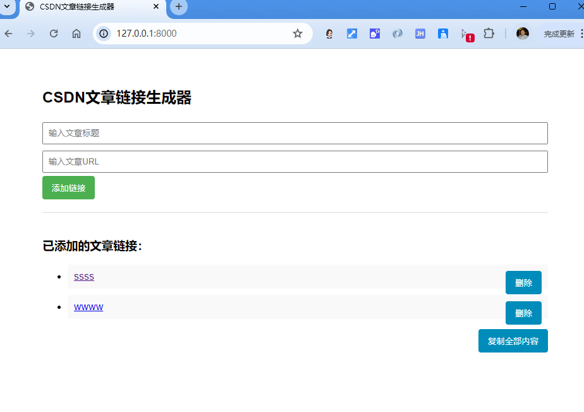Screen dimensions: 584x412
Task: Expand the tab search dropdown arrow
Action: [x=7, y=7]
